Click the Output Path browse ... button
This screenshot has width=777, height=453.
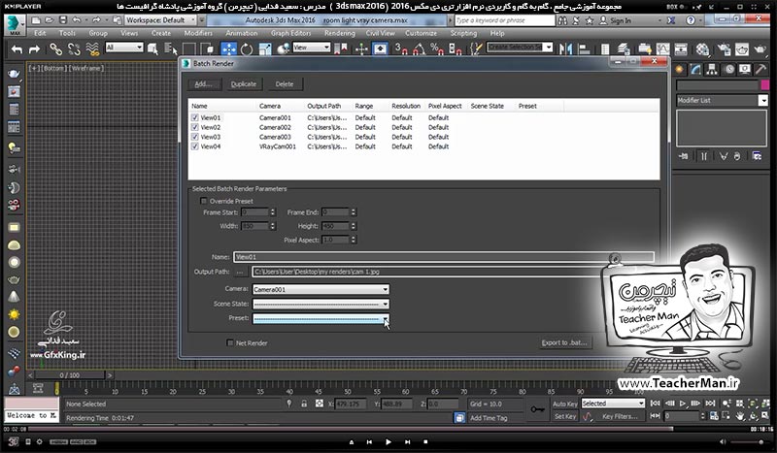[x=240, y=272]
